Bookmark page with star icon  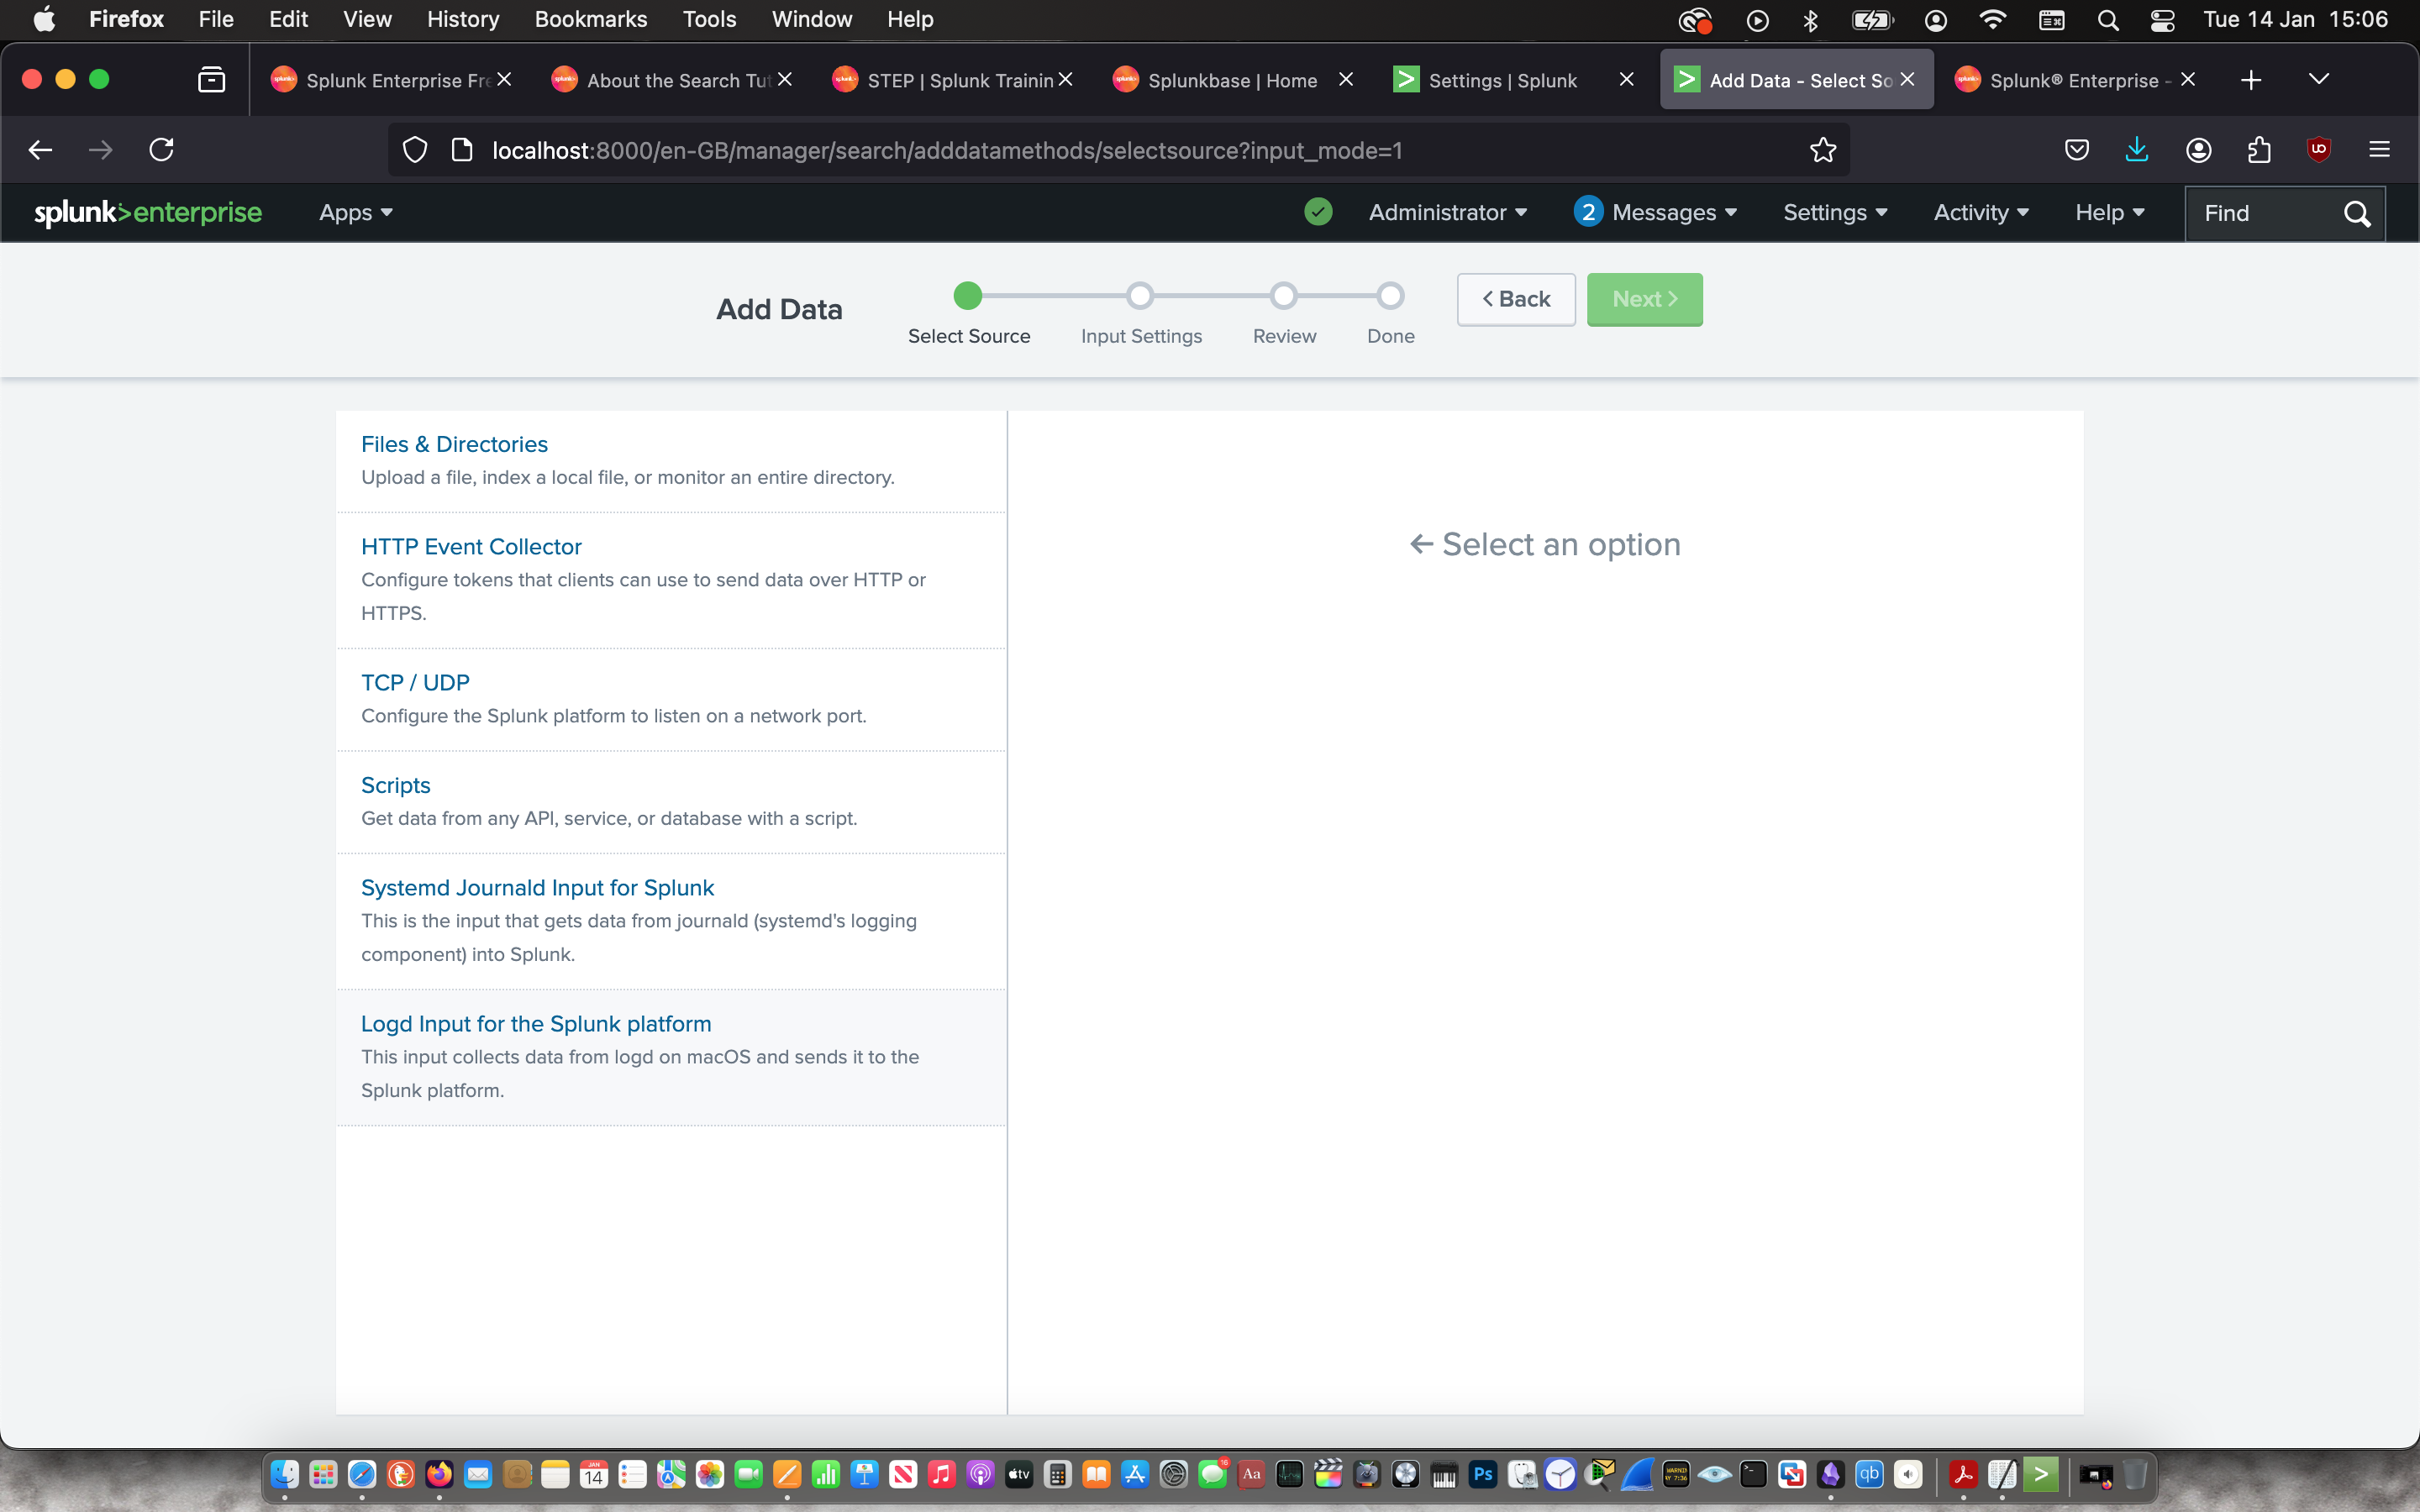1822,150
